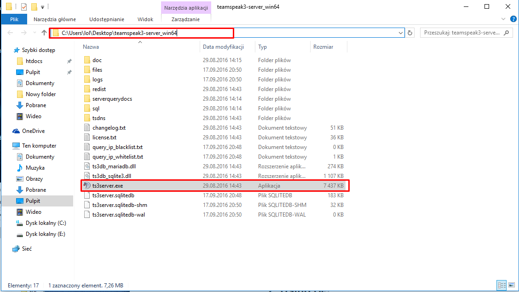The image size is (519, 292).
Task: Select the ts3server.sqlitedb-wal file icon
Action: (x=87, y=215)
